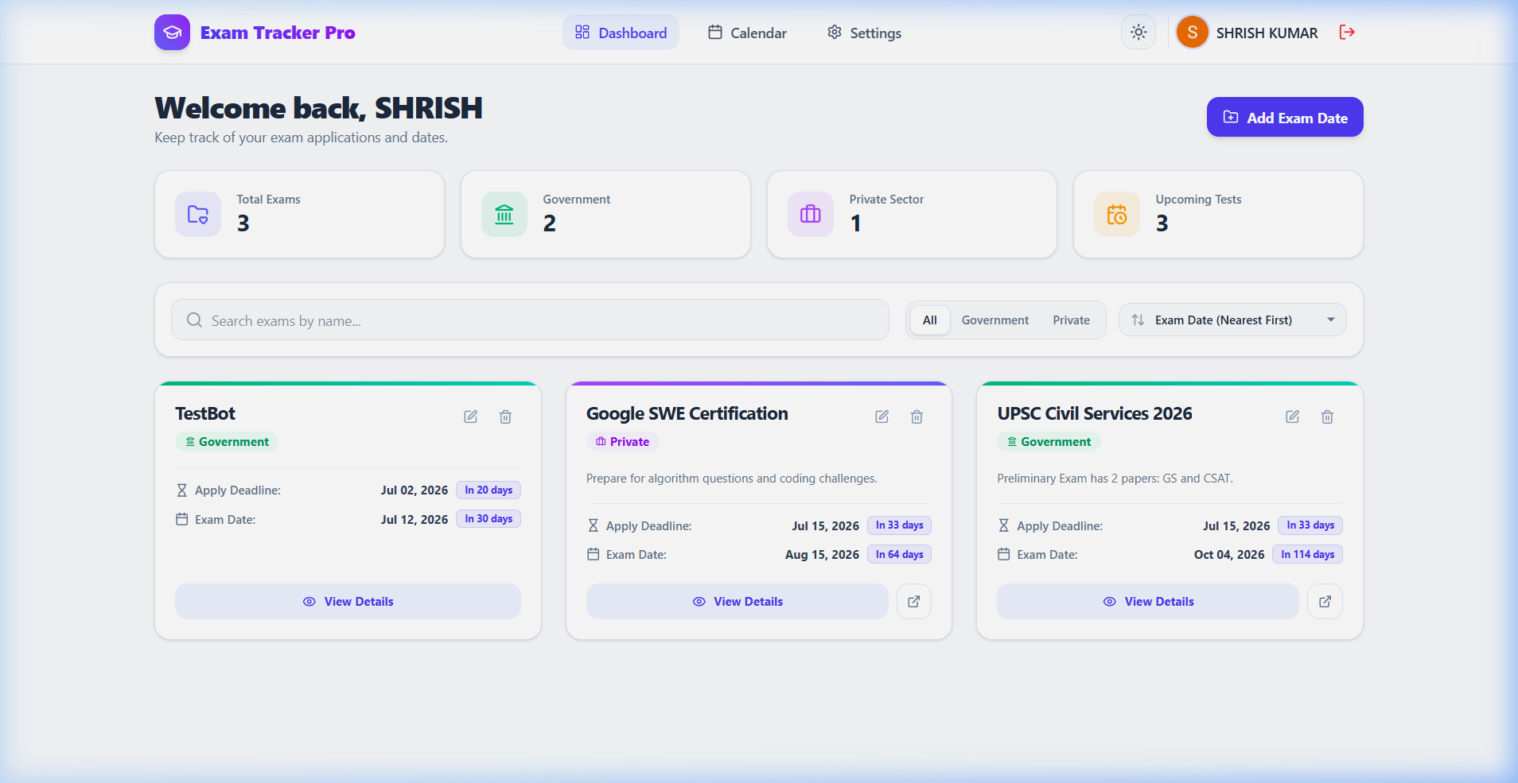View Details of Google SWE Certification
Screen dimensions: 1518x783
(737, 602)
